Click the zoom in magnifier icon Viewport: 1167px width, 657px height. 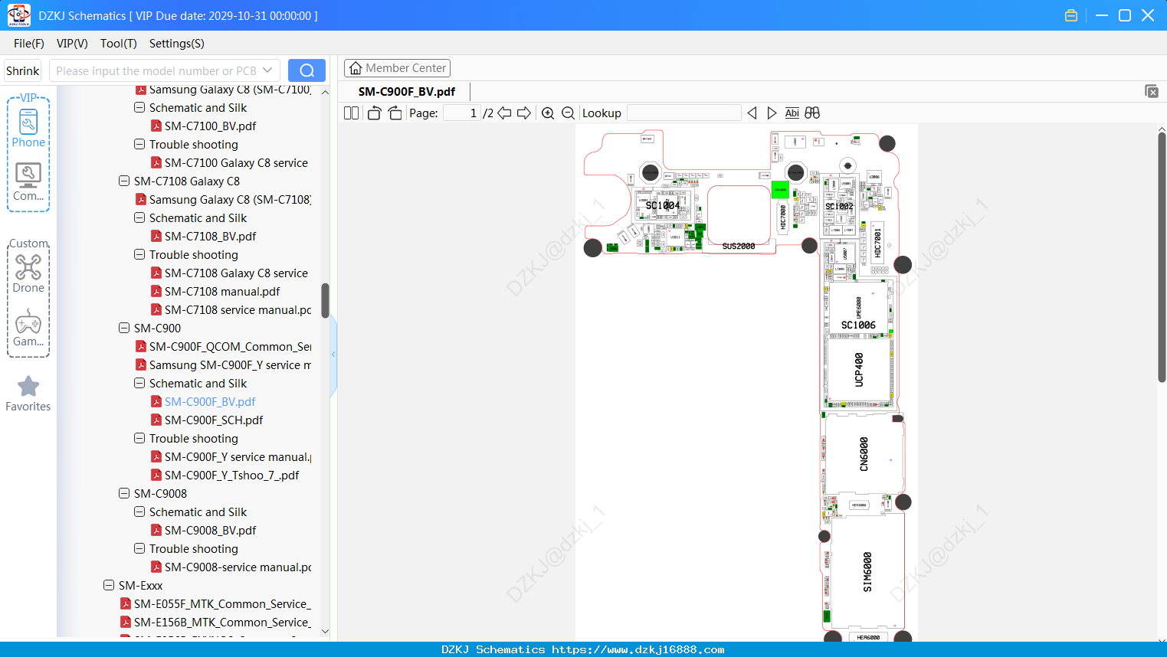tap(548, 113)
